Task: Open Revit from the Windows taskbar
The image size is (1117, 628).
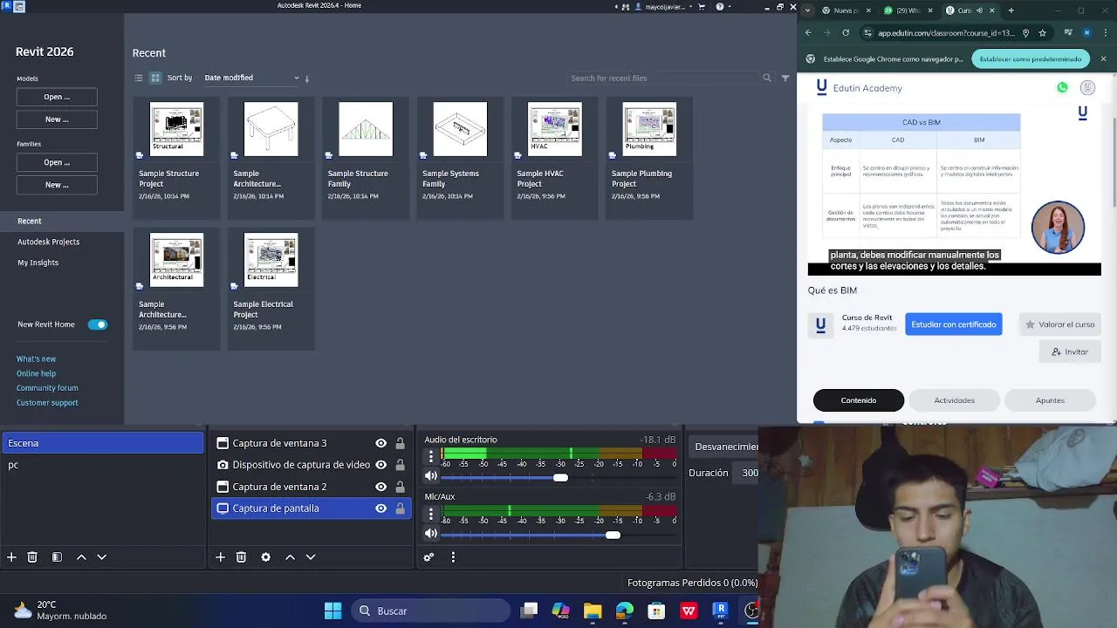Action: (x=720, y=611)
